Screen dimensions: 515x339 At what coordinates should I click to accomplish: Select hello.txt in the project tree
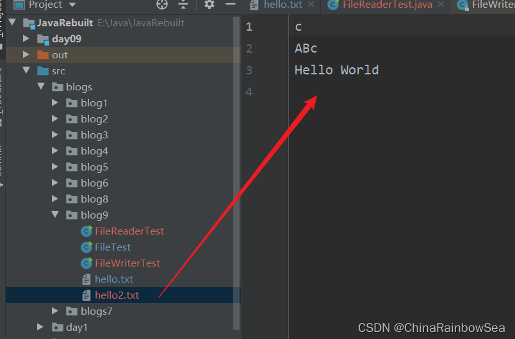(114, 279)
